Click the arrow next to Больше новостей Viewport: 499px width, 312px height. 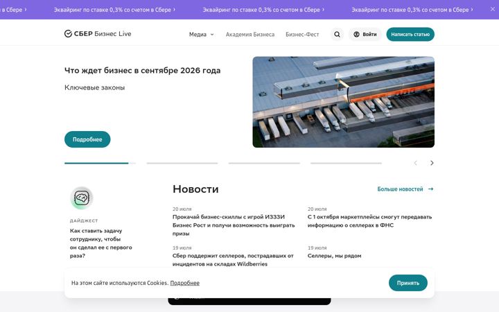(x=430, y=189)
